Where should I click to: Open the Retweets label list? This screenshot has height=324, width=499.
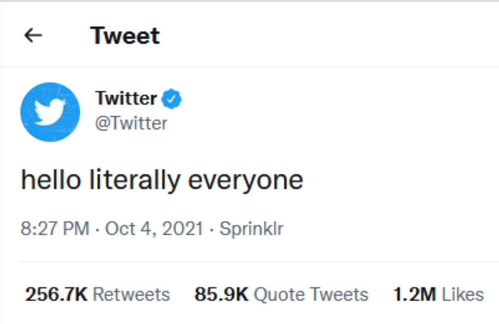tap(131, 295)
